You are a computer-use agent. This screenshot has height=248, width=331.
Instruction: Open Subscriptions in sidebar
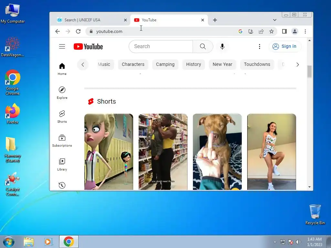point(62,141)
